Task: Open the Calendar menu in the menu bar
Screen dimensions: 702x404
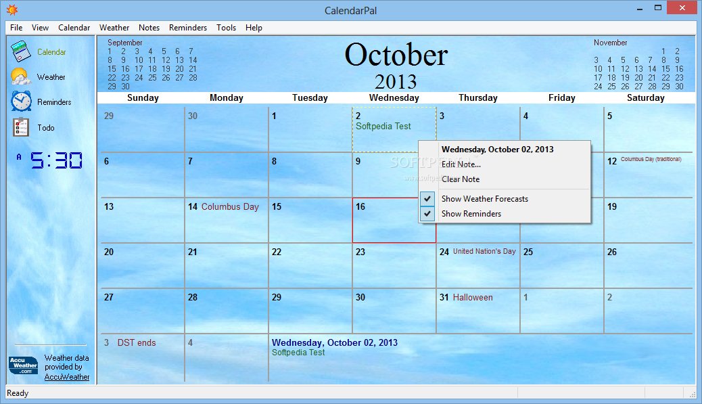Action: pos(74,28)
